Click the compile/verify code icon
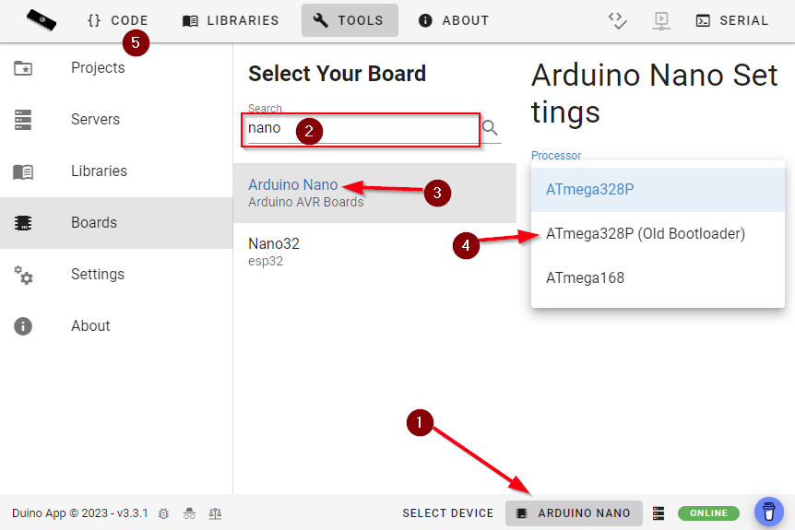The image size is (795, 530). click(618, 20)
